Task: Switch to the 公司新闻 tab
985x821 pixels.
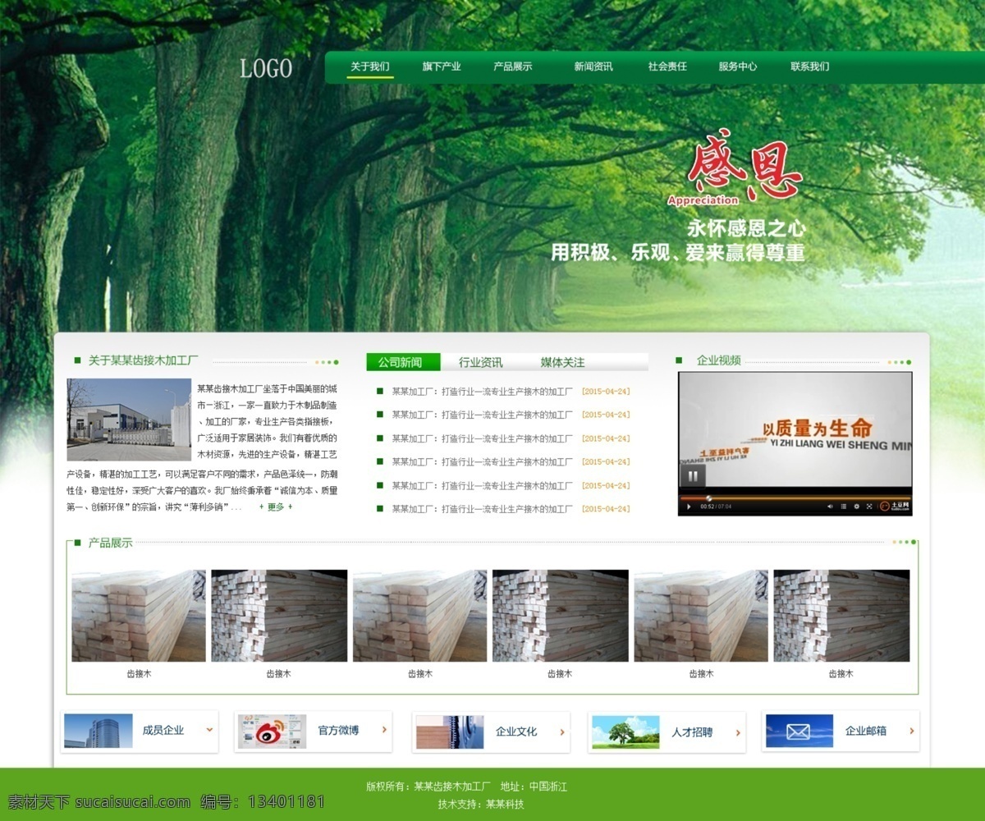Action: click(403, 362)
